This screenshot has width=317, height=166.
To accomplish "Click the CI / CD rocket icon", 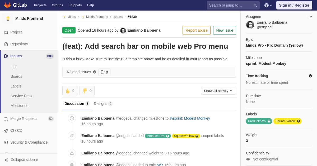I will coord(6,130).
